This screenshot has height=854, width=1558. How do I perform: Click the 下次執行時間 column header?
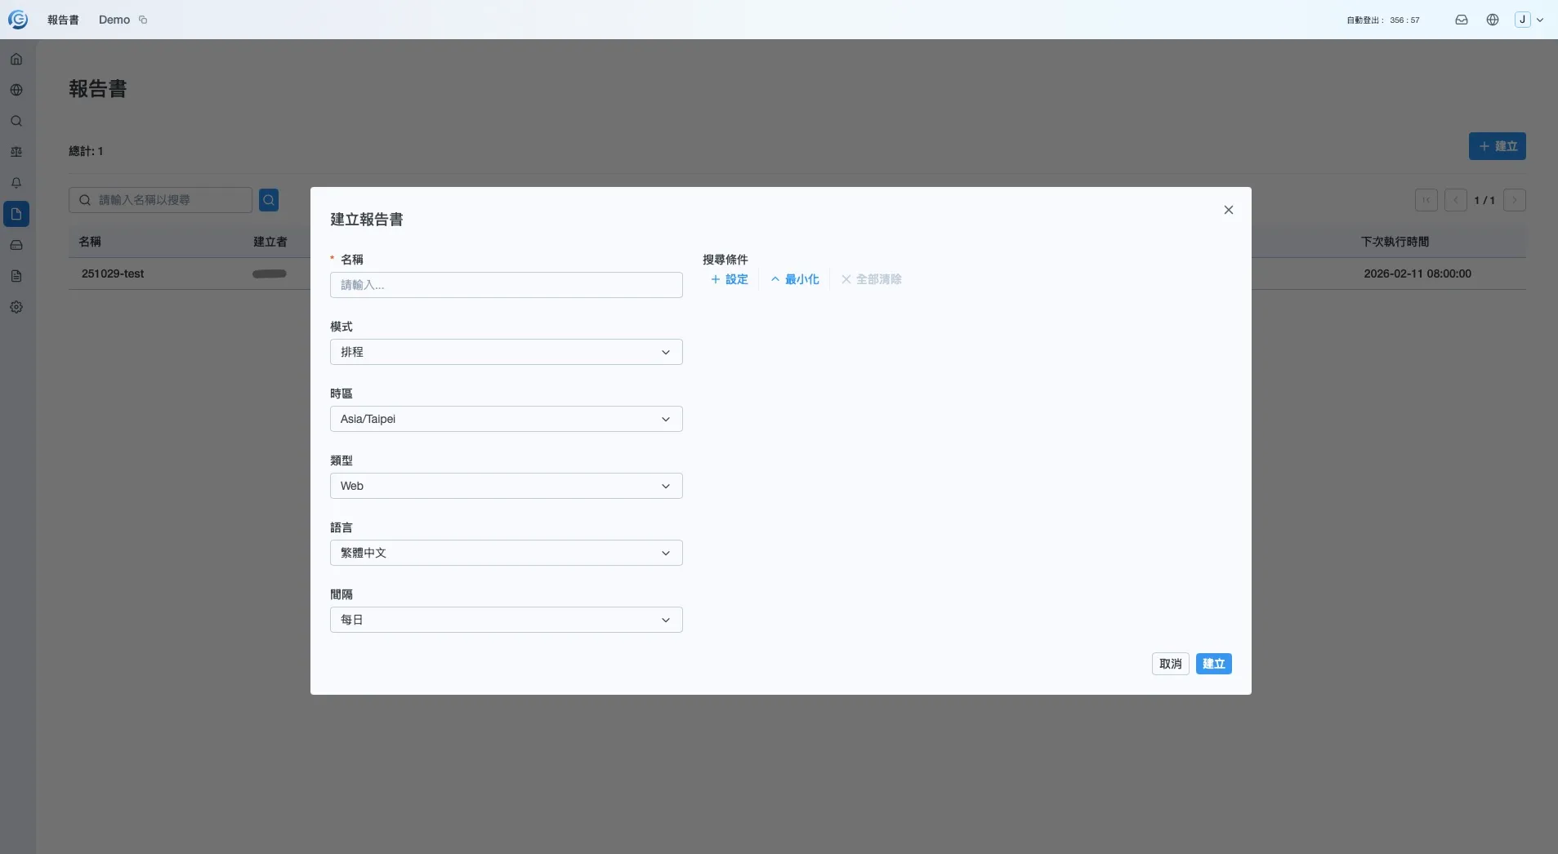click(x=1395, y=242)
